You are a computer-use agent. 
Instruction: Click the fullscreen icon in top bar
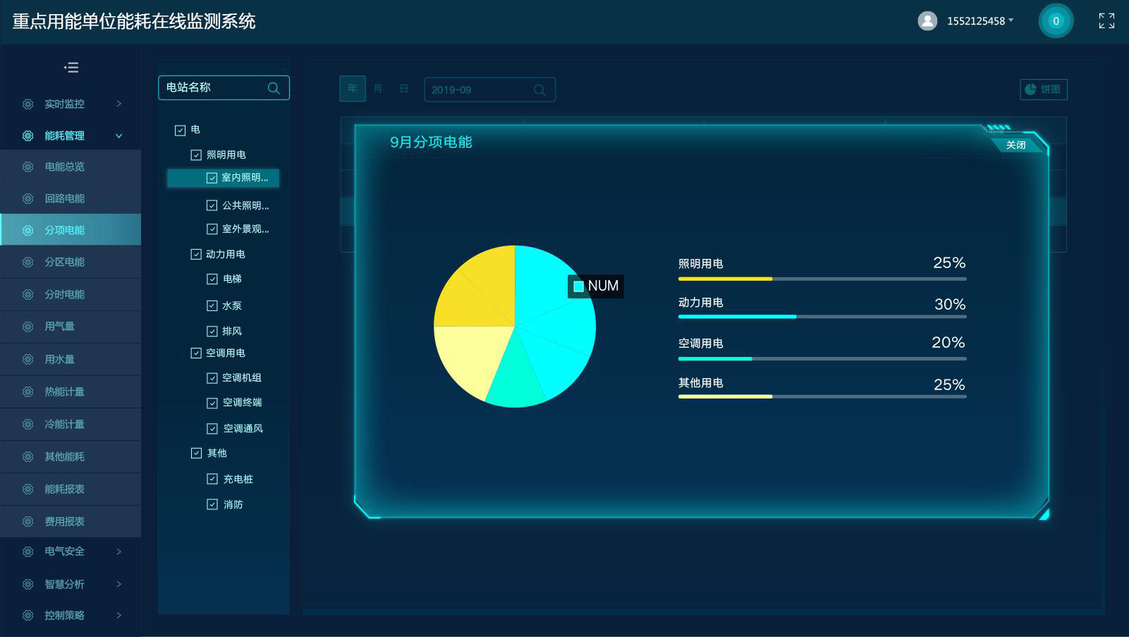pyautogui.click(x=1106, y=21)
